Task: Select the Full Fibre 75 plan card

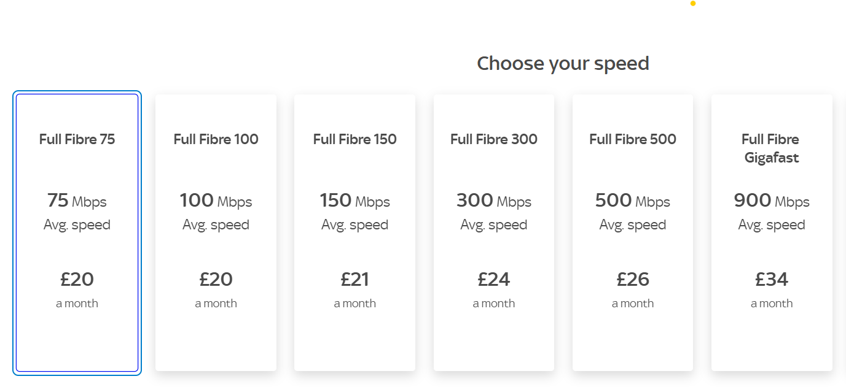Action: 77,232
